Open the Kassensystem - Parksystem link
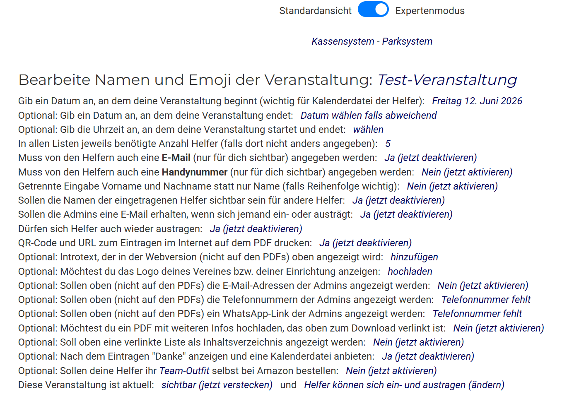 pos(371,41)
